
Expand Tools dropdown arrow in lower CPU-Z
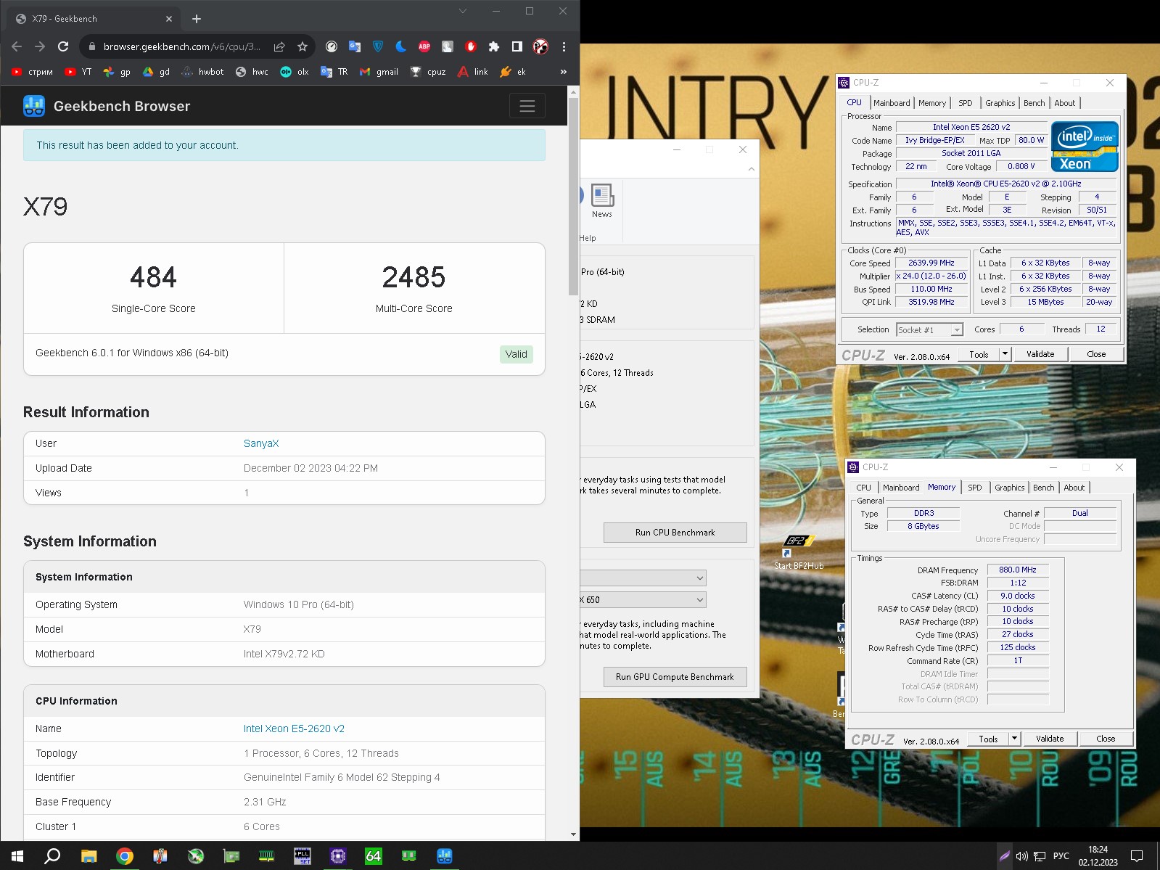[1014, 739]
